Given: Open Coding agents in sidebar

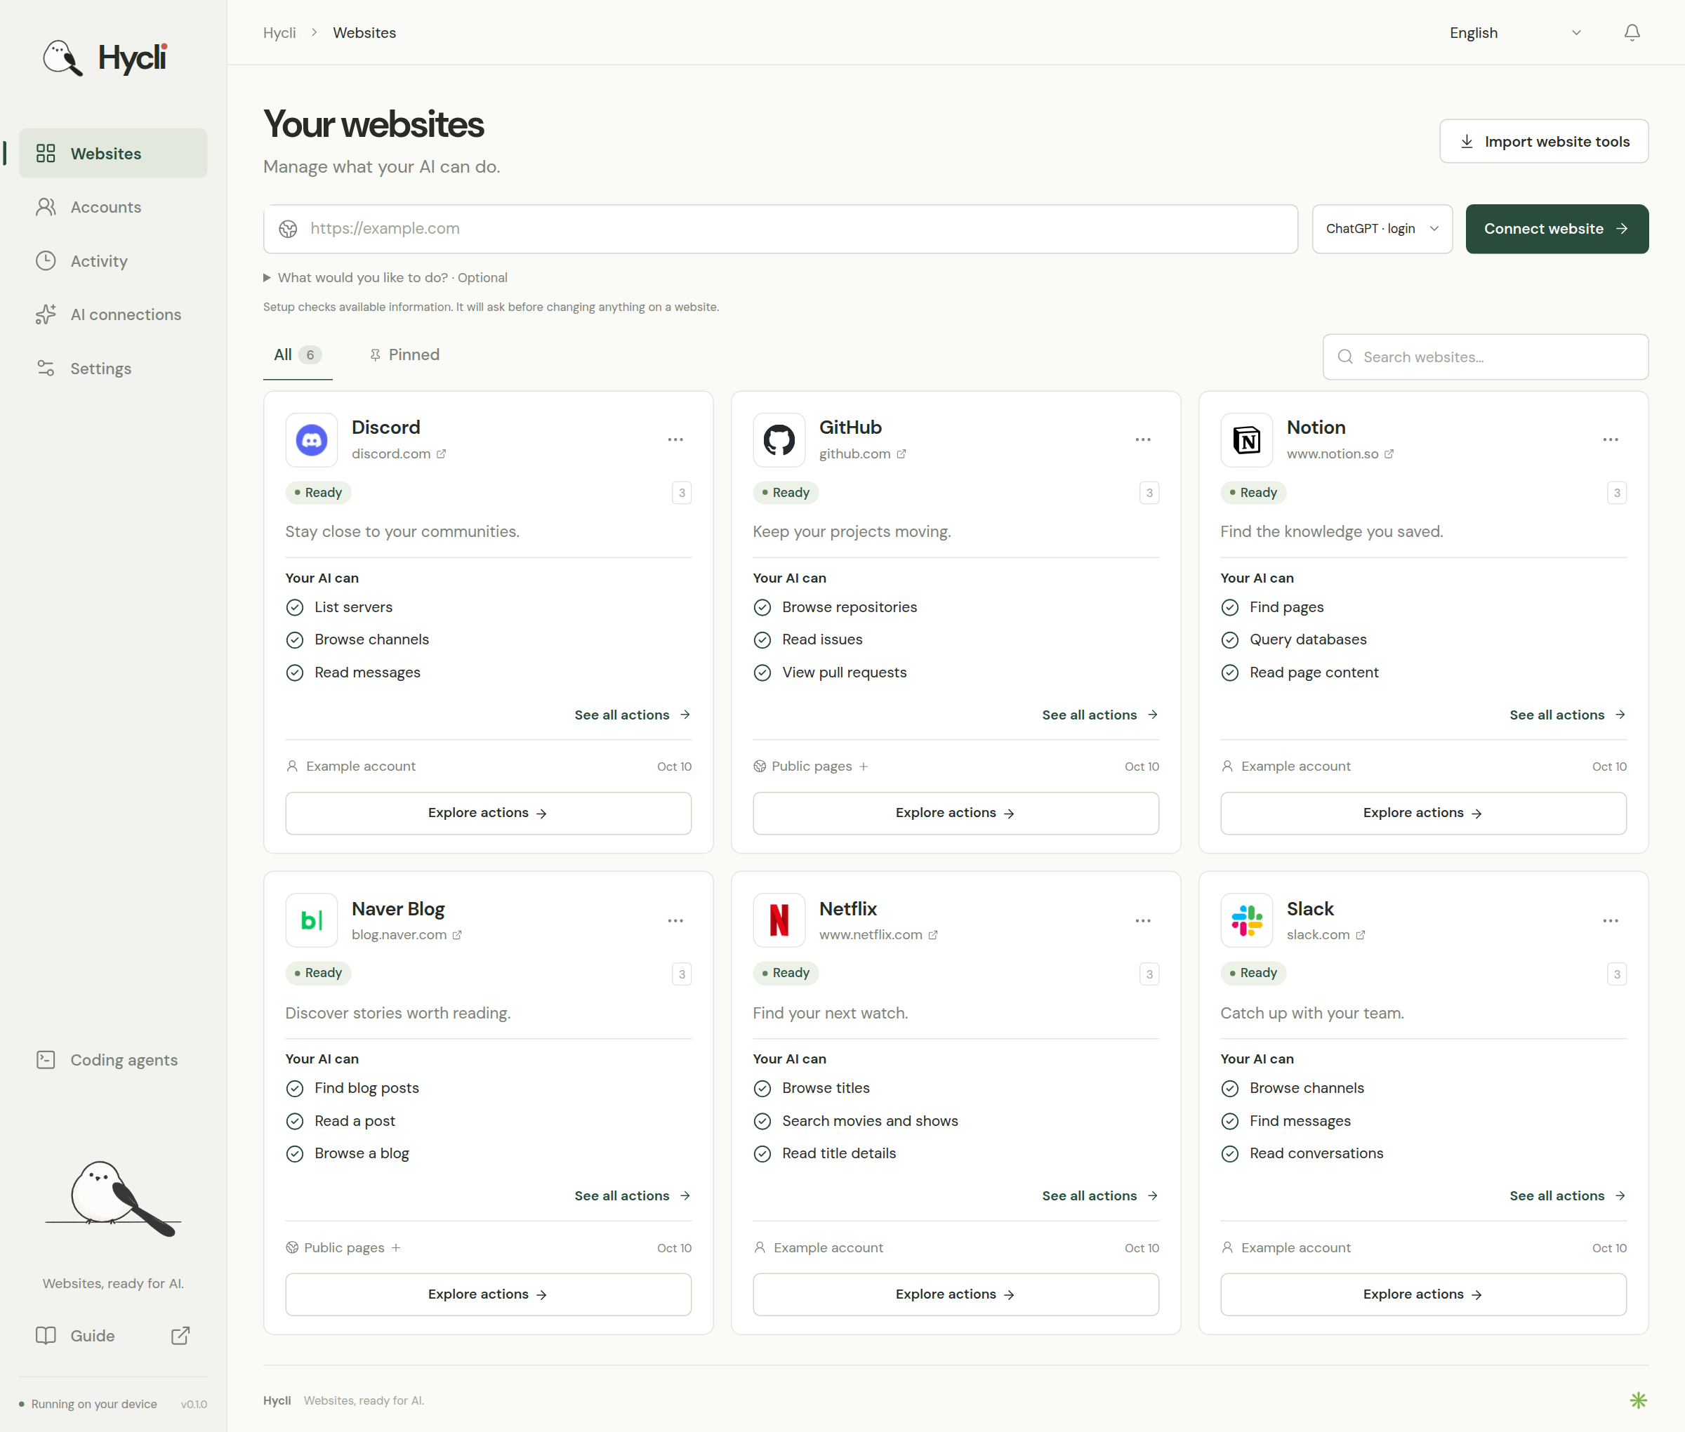Looking at the screenshot, I should tap(113, 1059).
